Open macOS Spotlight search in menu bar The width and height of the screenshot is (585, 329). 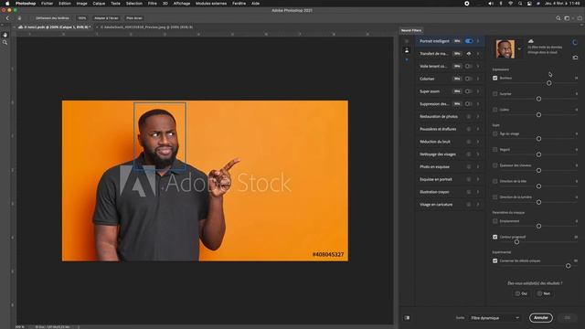(x=520, y=4)
